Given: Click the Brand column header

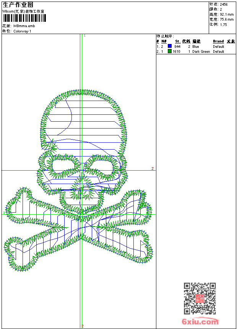Looking at the screenshot, I should click(218, 41).
